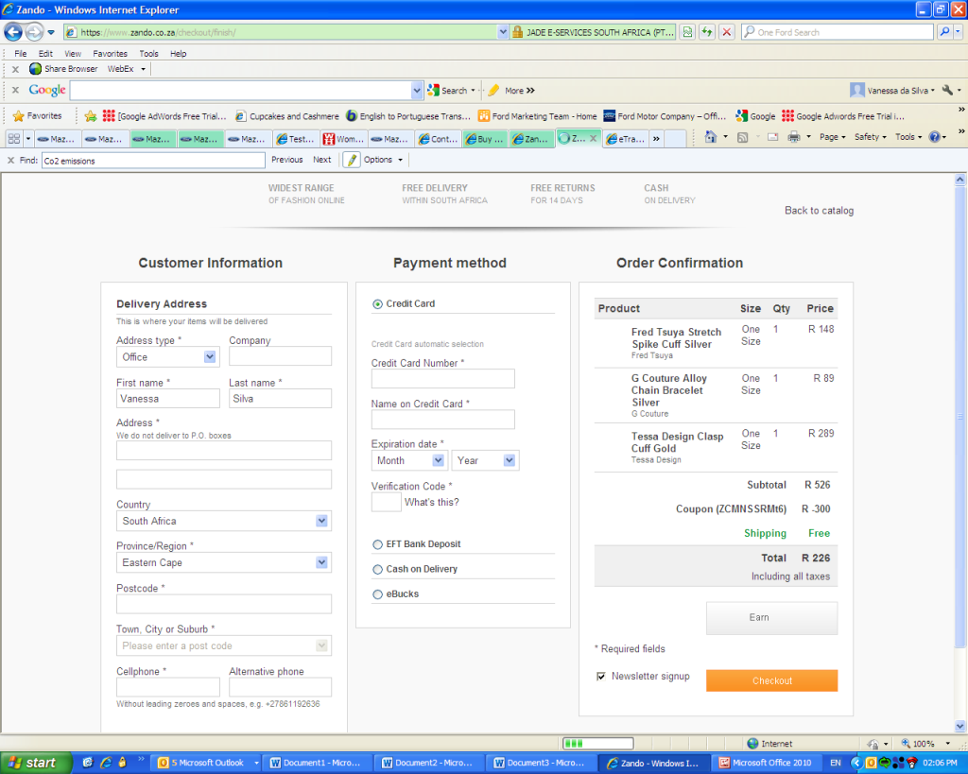Click the Add to Favorites Bar icon
968x774 pixels.
90,115
